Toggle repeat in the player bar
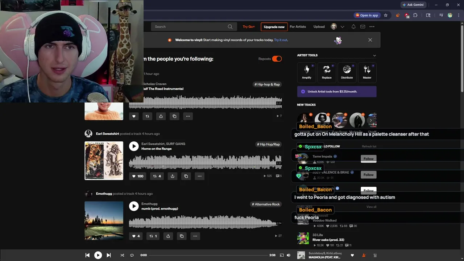The height and width of the screenshot is (261, 464). [132, 255]
